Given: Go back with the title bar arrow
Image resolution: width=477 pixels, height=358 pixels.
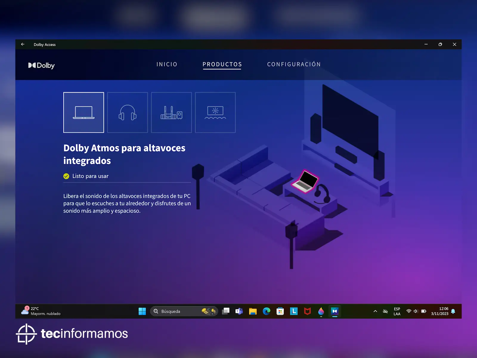Looking at the screenshot, I should [23, 44].
